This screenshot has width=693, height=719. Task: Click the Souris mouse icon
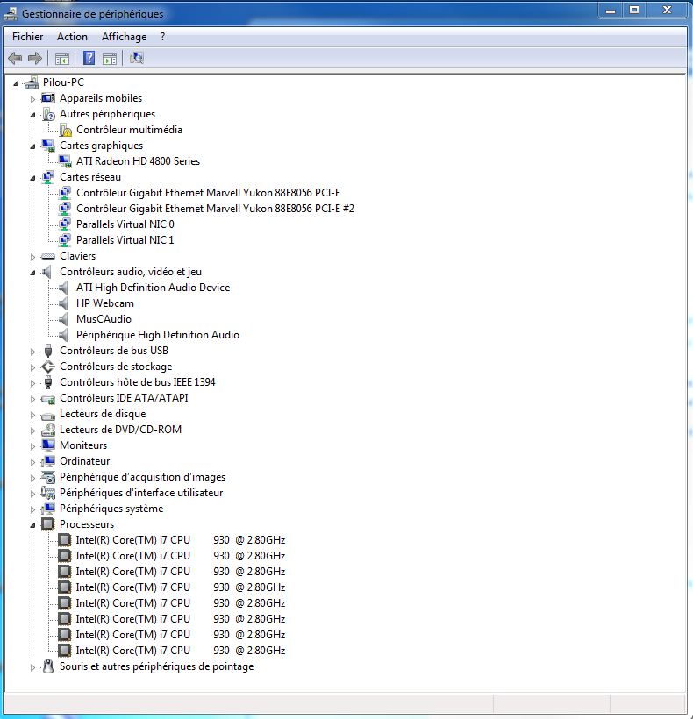tap(48, 666)
